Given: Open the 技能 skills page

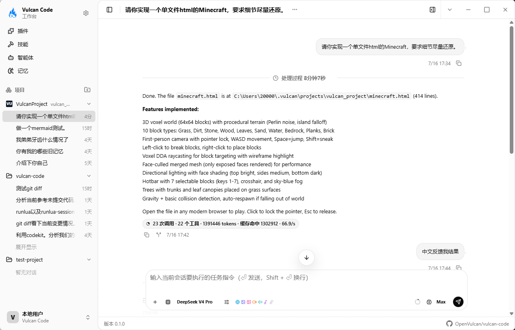Looking at the screenshot, I should coord(49,44).
